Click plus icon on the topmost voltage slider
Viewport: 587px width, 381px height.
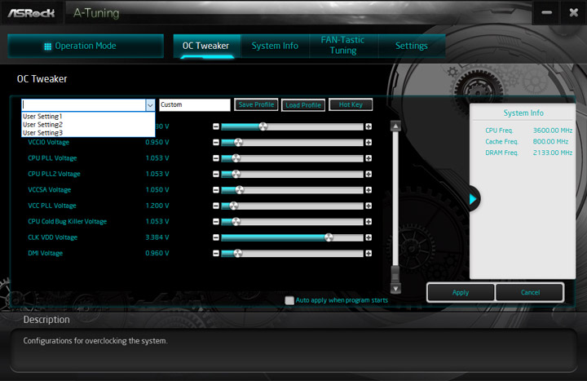369,126
